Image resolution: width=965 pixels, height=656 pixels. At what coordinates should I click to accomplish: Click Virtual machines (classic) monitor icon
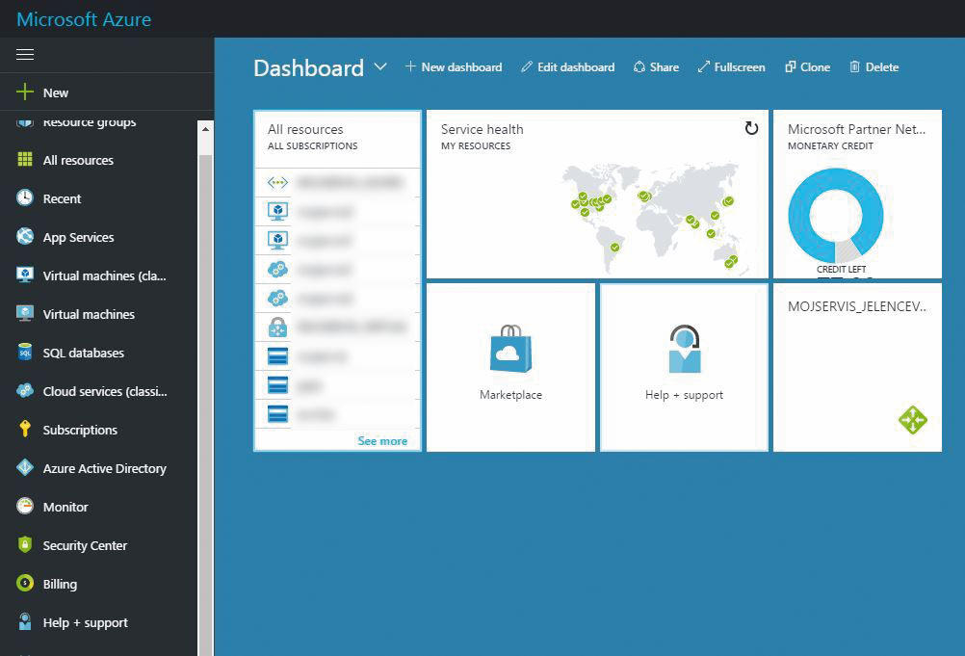coord(25,275)
